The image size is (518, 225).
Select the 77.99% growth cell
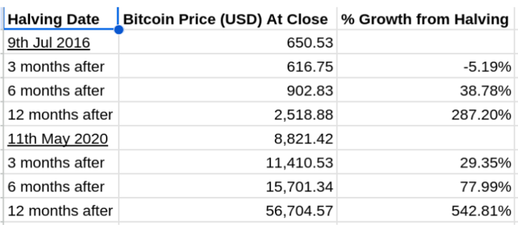pyautogui.click(x=486, y=187)
